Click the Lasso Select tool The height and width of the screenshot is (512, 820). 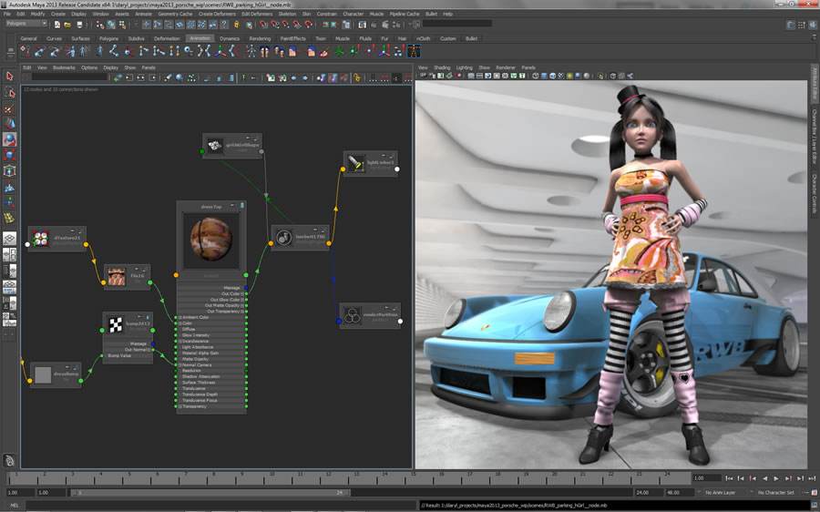(x=9, y=92)
